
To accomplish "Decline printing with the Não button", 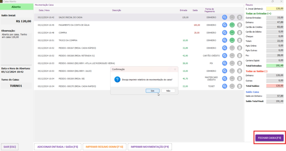I will 168,91.
